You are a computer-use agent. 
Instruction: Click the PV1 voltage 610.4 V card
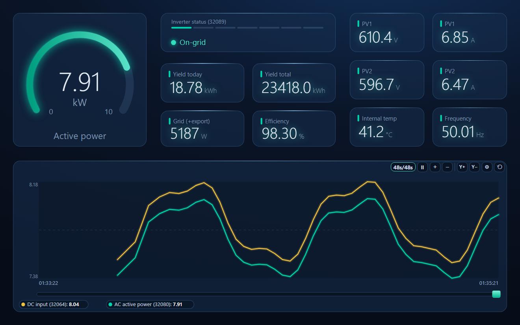[x=387, y=33]
